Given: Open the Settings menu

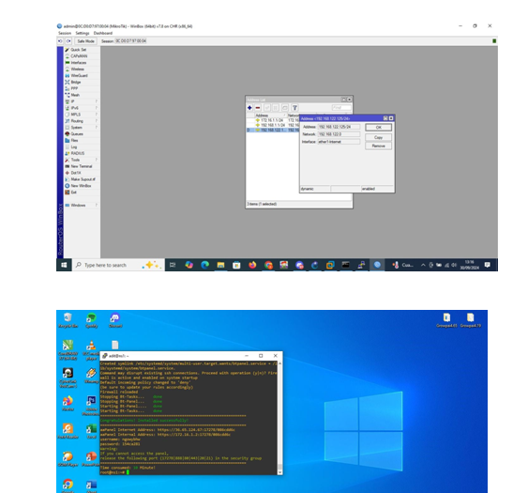Looking at the screenshot, I should pos(83,33).
